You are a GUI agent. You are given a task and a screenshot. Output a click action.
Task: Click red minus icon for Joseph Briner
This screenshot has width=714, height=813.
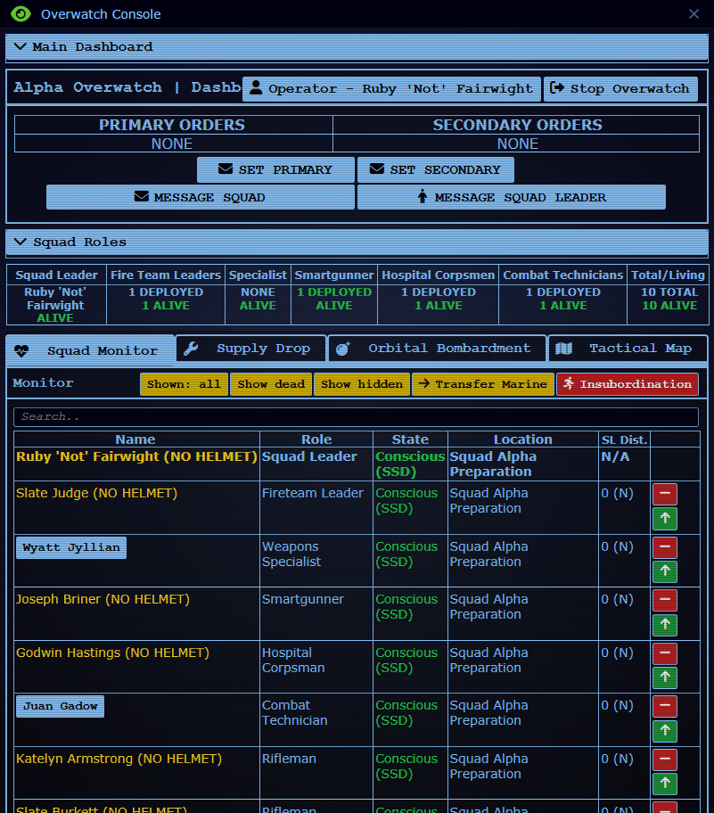[665, 601]
